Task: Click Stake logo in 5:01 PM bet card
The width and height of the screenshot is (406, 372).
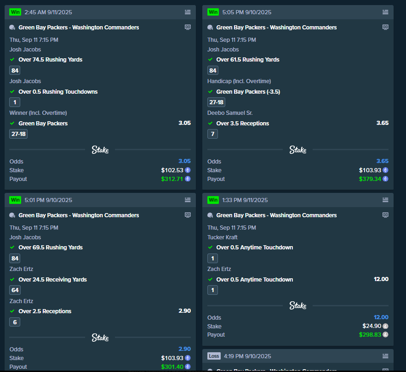Action: tap(100, 338)
